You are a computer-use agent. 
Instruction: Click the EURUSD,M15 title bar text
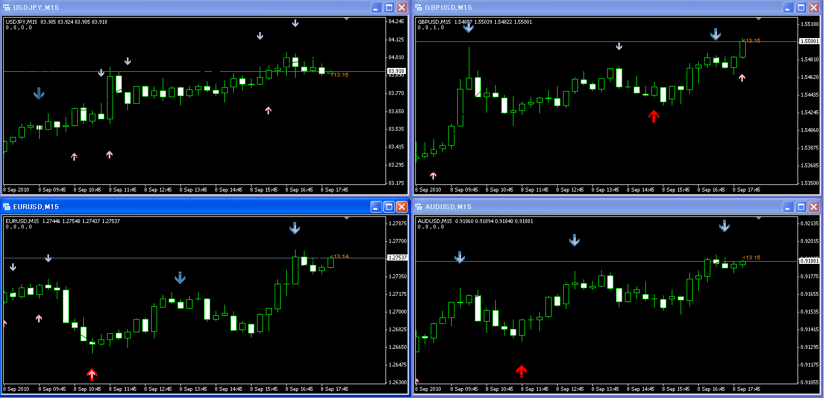36,206
